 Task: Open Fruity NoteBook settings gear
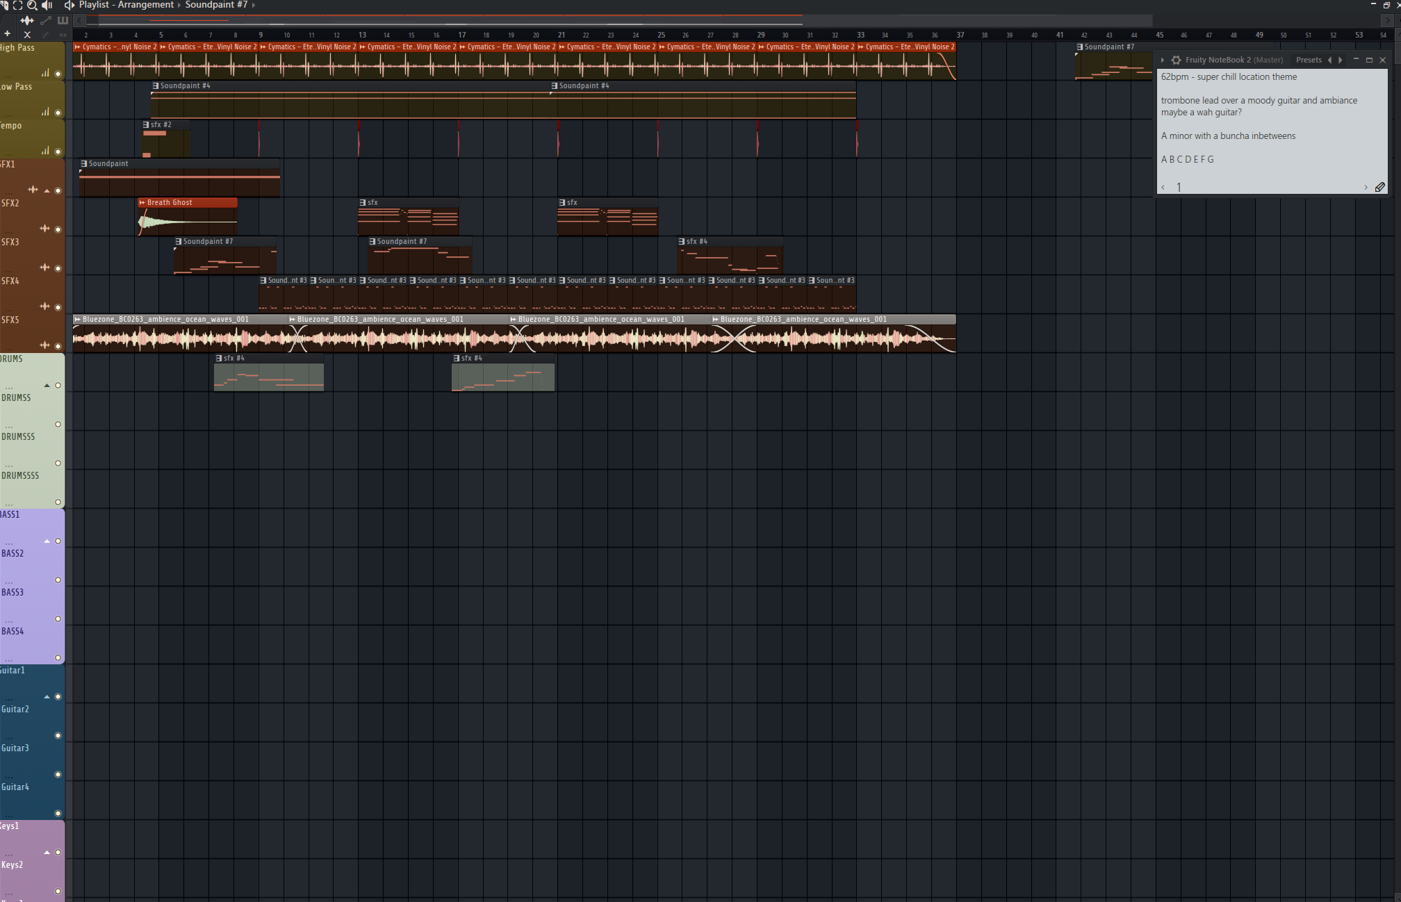point(1176,60)
